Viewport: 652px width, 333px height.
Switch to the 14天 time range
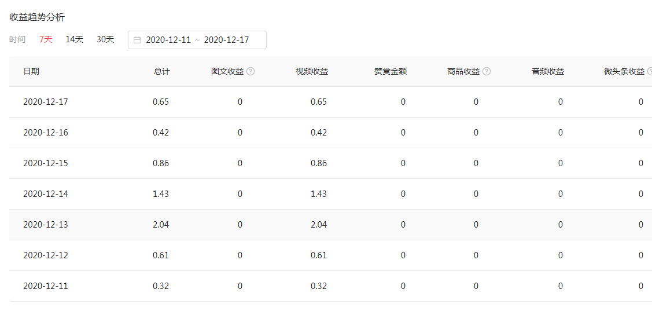74,39
